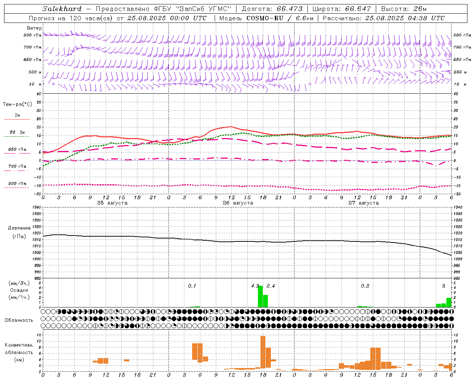
Task: Select the text Предоставлено ФГБУ "ЗапСиб УГМС"
Action: point(163,9)
